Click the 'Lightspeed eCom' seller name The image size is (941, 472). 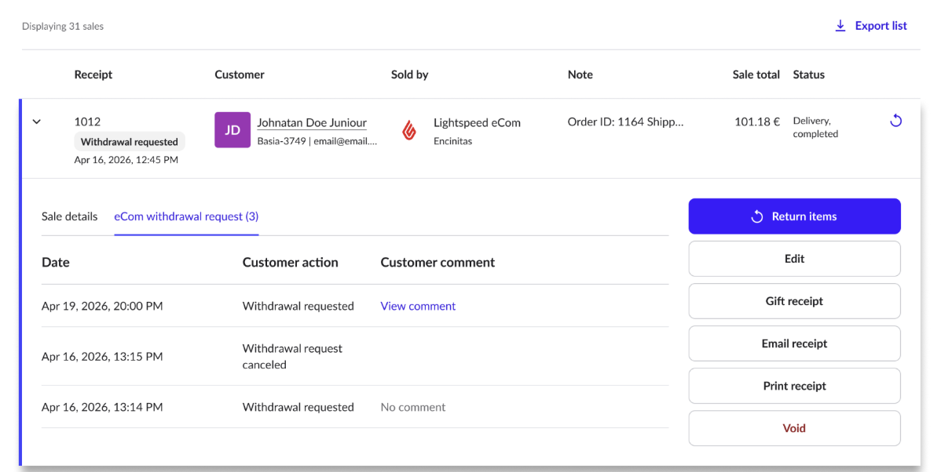point(477,123)
